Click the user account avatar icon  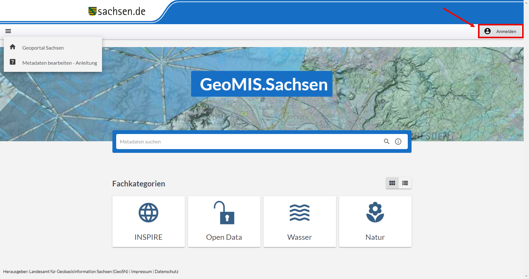click(x=487, y=31)
